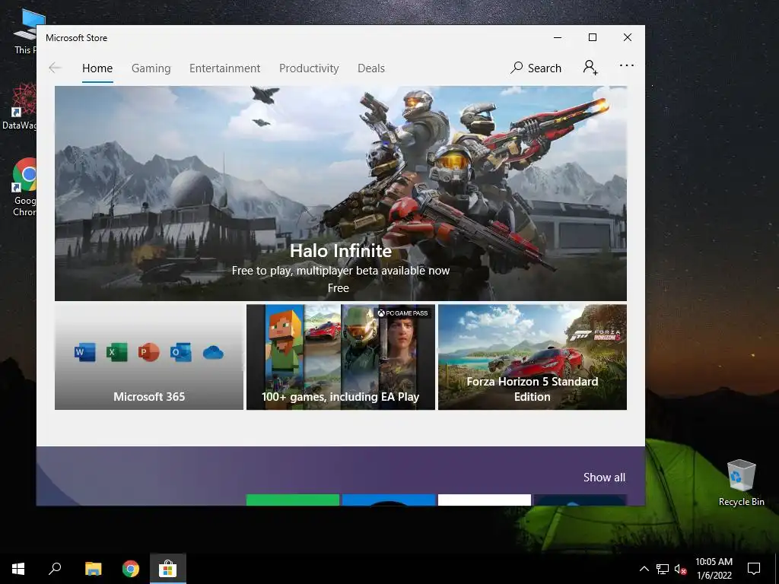Maximize the Microsoft Store window
The width and height of the screenshot is (779, 584).
[x=592, y=37]
